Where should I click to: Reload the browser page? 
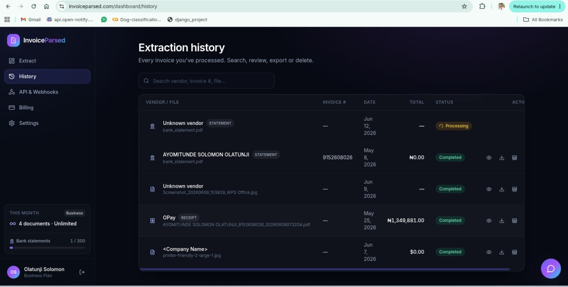pos(34,6)
